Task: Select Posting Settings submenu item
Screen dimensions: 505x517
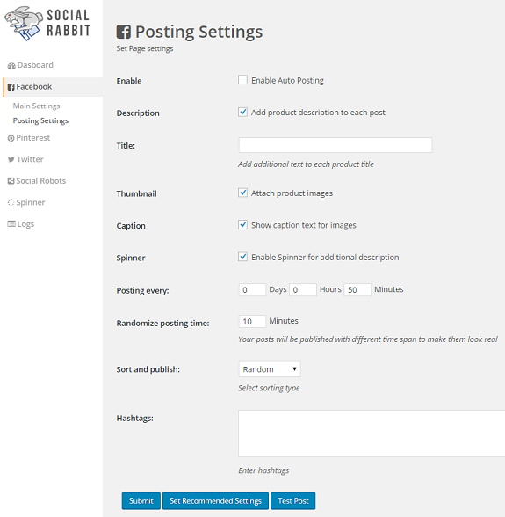Action: coord(40,120)
